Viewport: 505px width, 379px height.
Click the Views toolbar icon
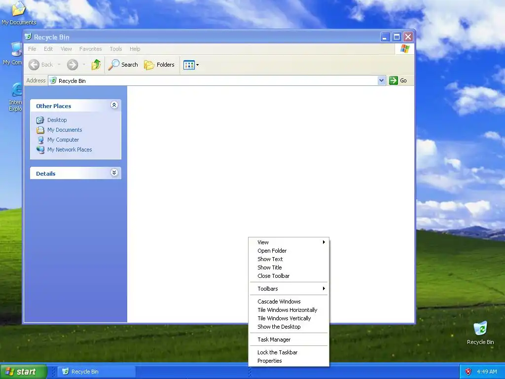click(x=189, y=65)
